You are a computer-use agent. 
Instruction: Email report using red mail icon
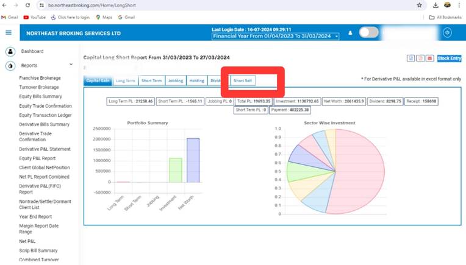point(430,58)
